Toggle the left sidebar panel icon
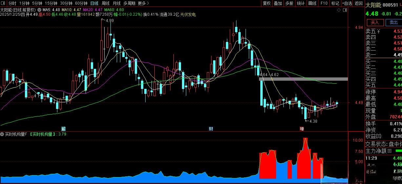Image resolution: width=402 pixels, height=184 pixels. [x=3, y=3]
